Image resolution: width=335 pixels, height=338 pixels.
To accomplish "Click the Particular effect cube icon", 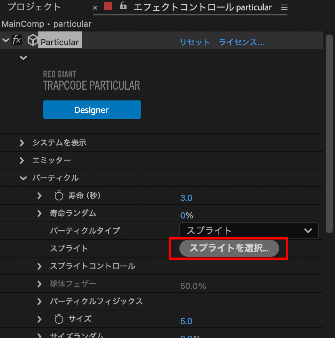I will tap(33, 39).
